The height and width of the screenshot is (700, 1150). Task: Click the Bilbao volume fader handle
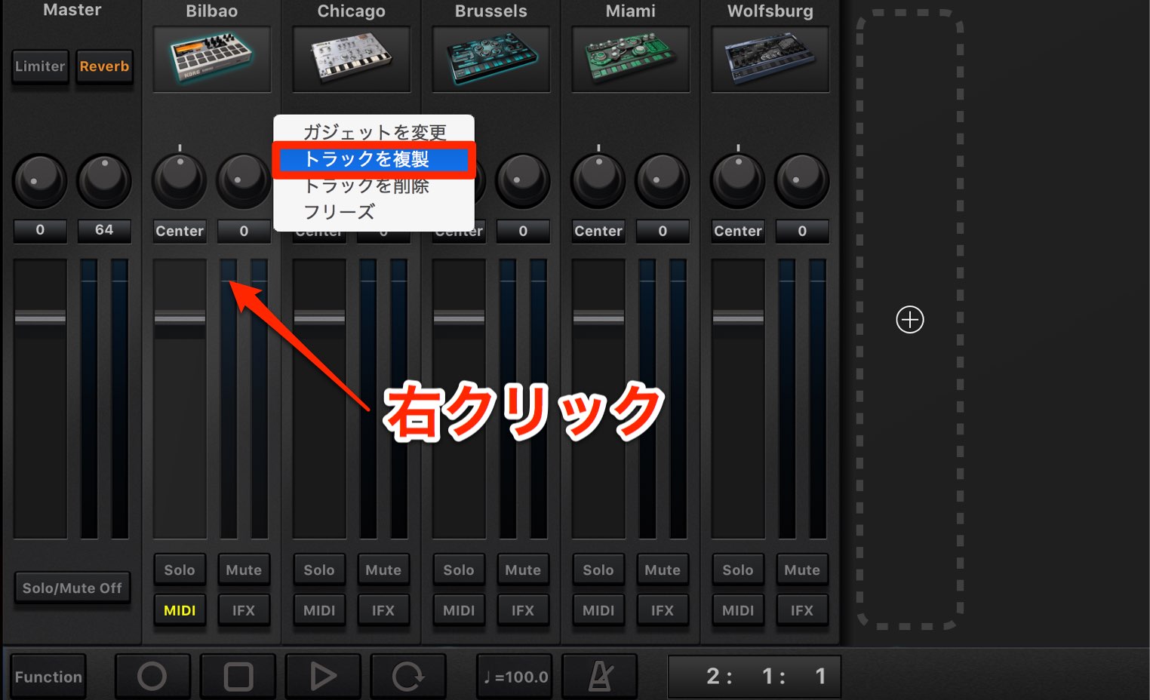[x=180, y=318]
